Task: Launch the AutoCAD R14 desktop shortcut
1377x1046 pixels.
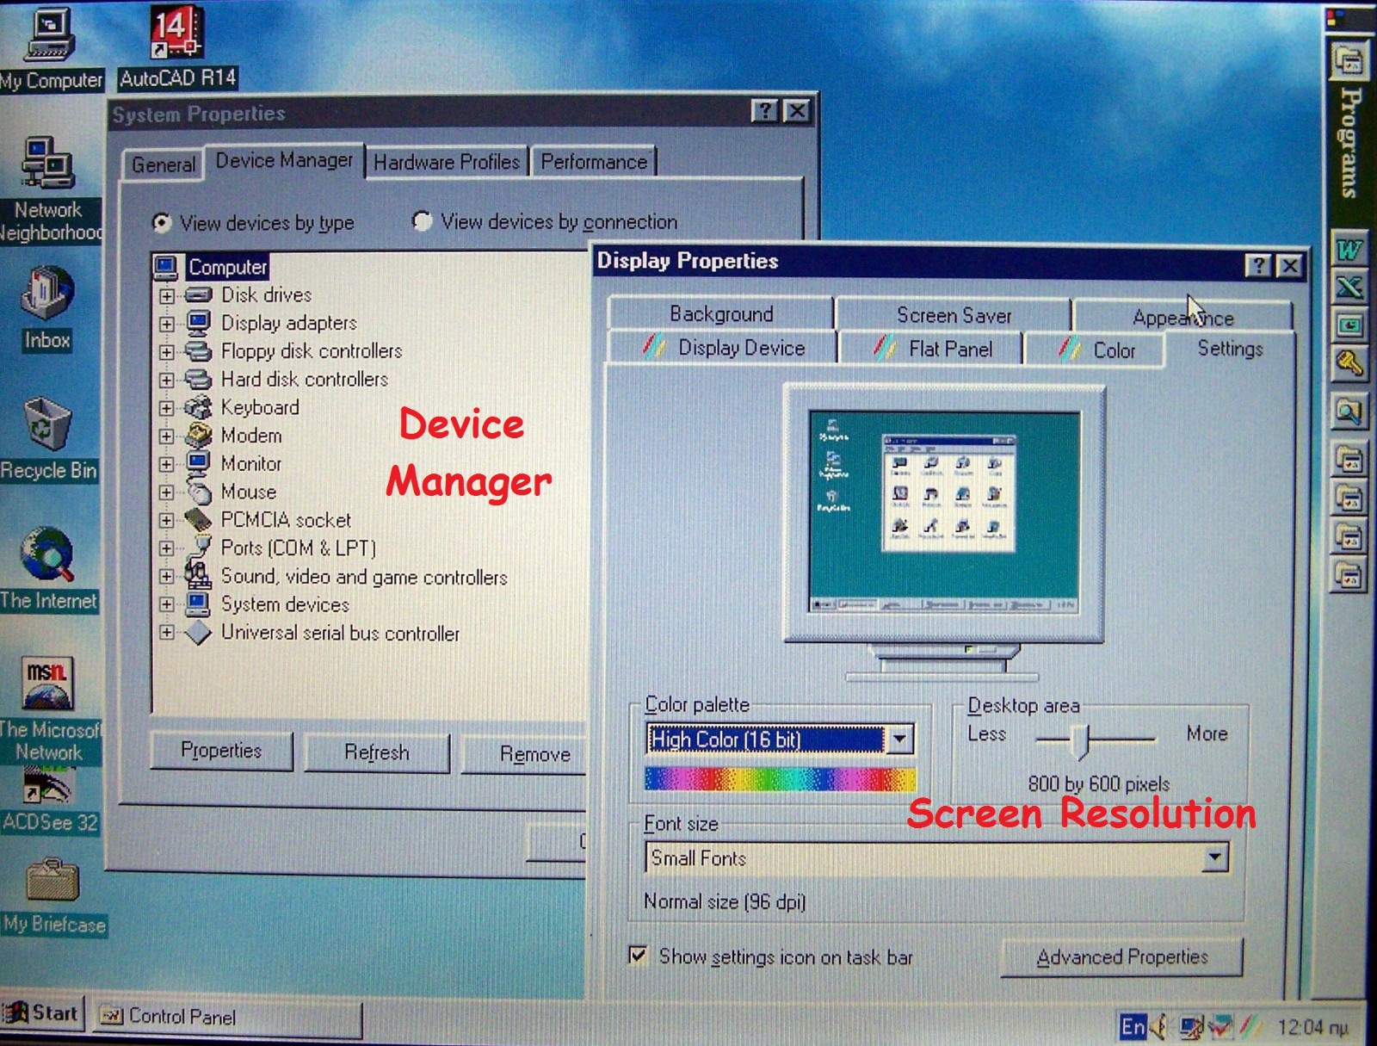Action: point(176,47)
